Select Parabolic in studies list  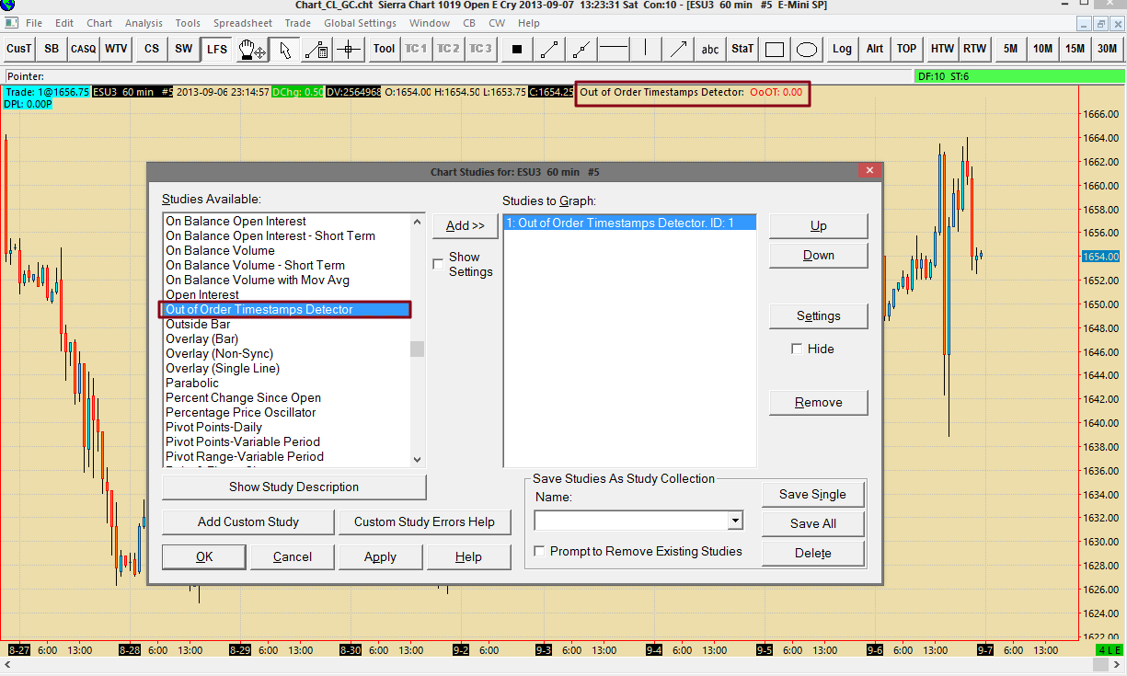(192, 383)
